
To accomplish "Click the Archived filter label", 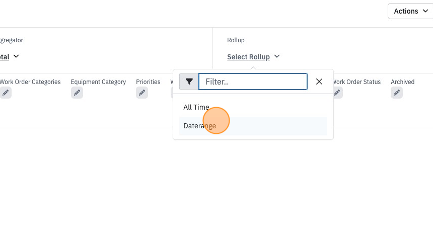I will [403, 82].
